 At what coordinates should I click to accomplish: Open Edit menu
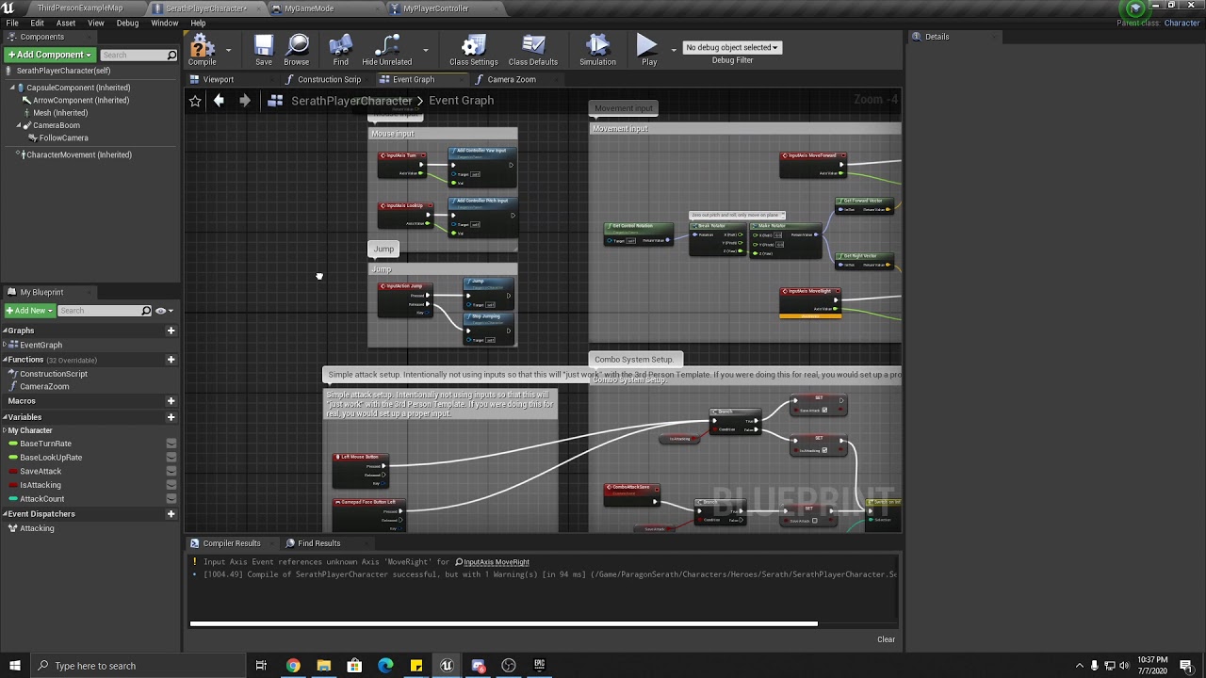tap(37, 23)
